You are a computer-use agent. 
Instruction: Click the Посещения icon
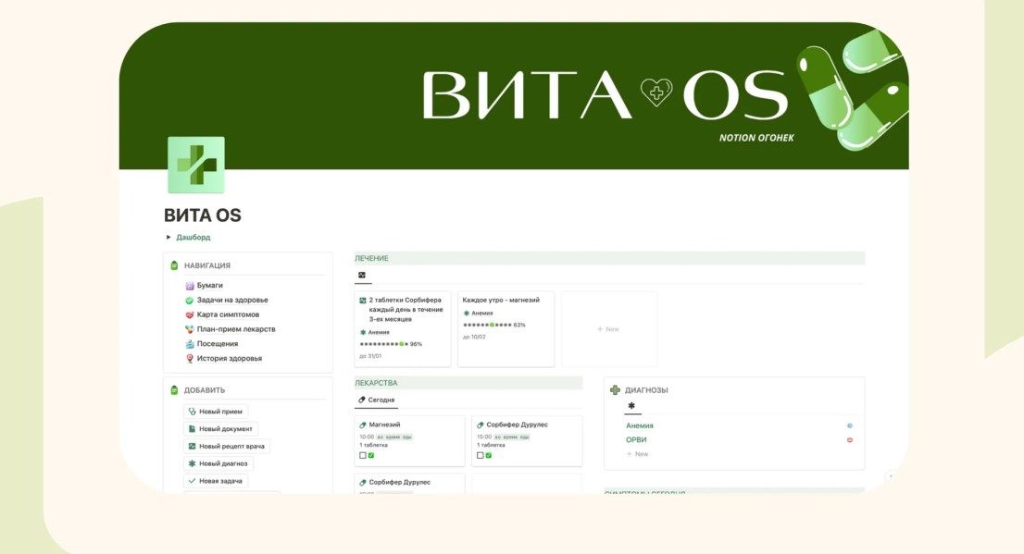point(190,344)
